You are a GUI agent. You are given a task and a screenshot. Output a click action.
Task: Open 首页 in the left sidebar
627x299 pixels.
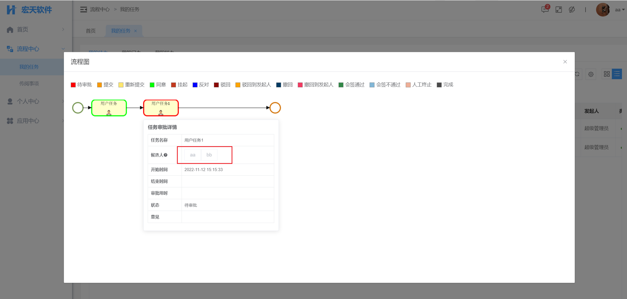36,29
